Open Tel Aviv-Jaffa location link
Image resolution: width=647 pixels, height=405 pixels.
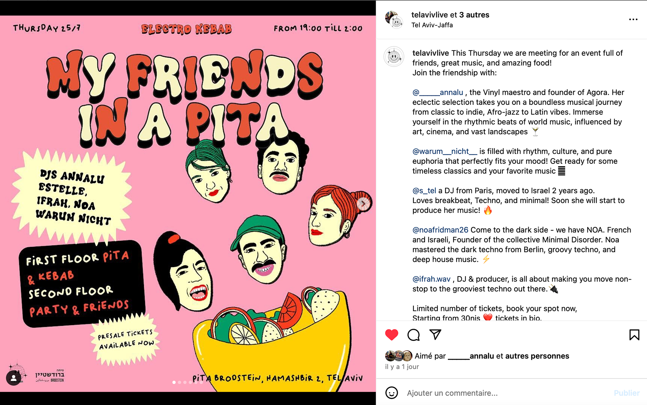click(432, 25)
